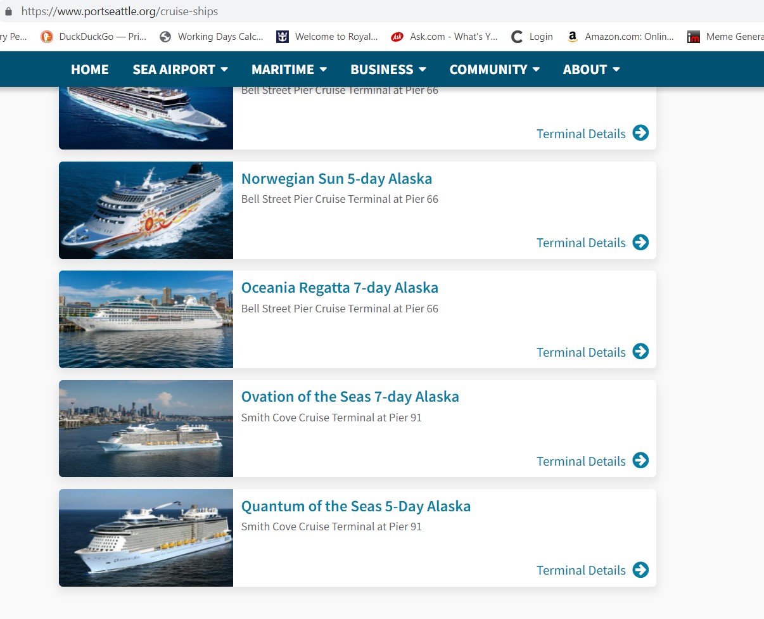Click Terminal Details link for Norwegian Sun
The height and width of the screenshot is (619, 764).
click(x=581, y=243)
